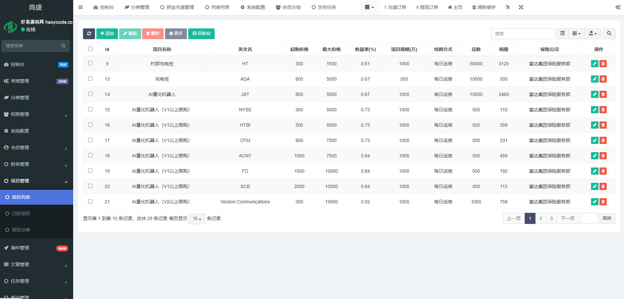The image size is (624, 299).
Task: Collapse the 项目管理 sidebar section
Action: click(19, 181)
